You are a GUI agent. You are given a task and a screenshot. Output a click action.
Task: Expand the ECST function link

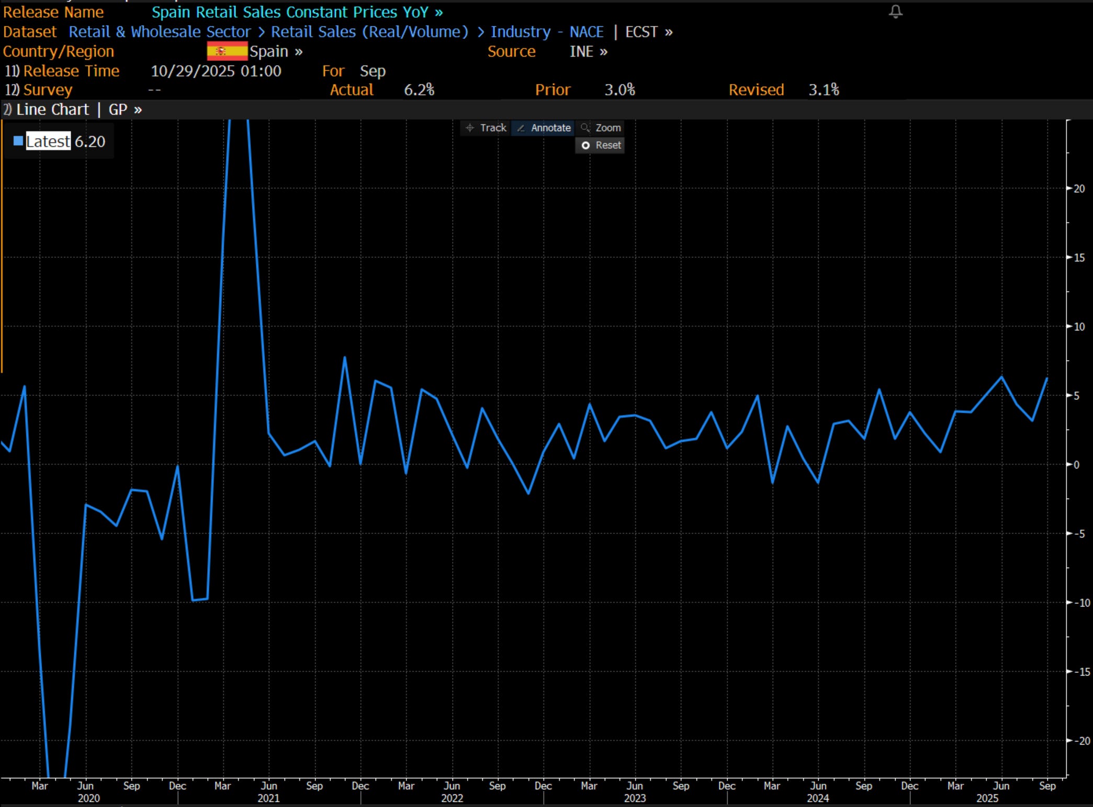pos(649,32)
